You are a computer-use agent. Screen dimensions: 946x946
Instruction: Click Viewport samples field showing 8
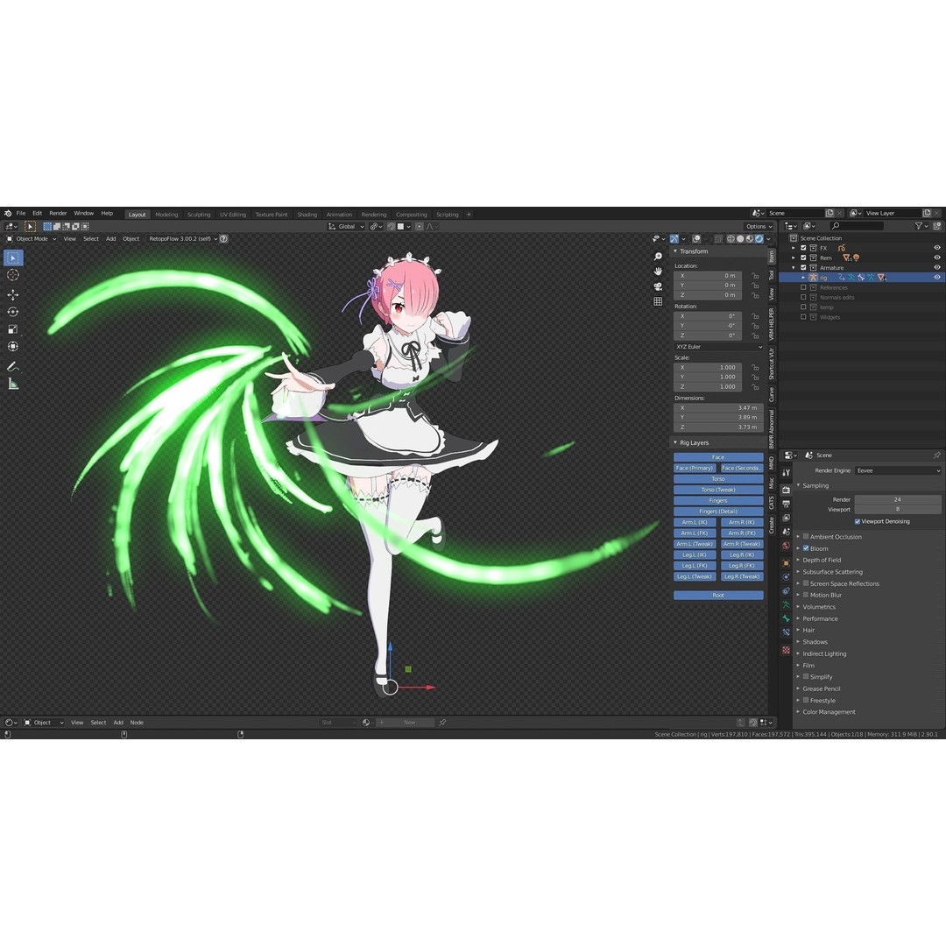(x=898, y=509)
